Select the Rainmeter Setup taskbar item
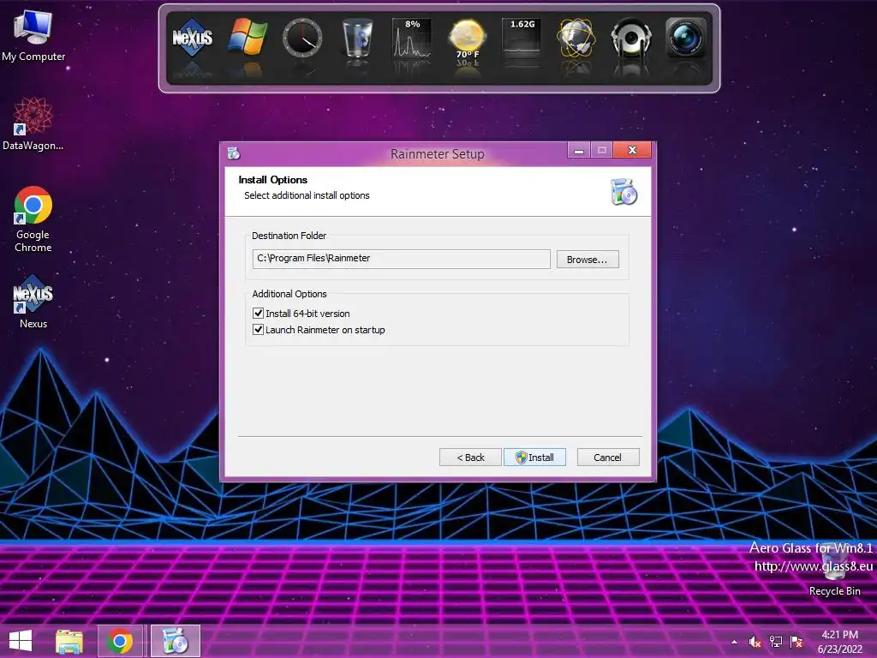Viewport: 877px width, 658px height. (175, 641)
